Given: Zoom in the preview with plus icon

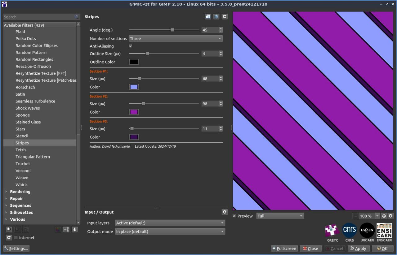Looking at the screenshot, I should (x=384, y=216).
